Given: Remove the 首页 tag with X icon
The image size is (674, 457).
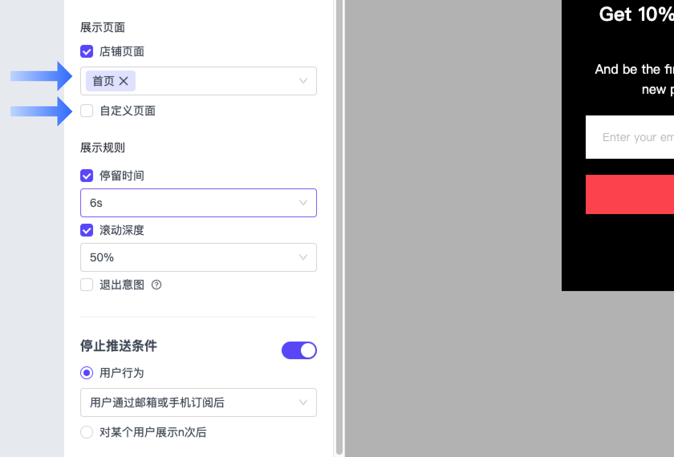Looking at the screenshot, I should point(124,81).
